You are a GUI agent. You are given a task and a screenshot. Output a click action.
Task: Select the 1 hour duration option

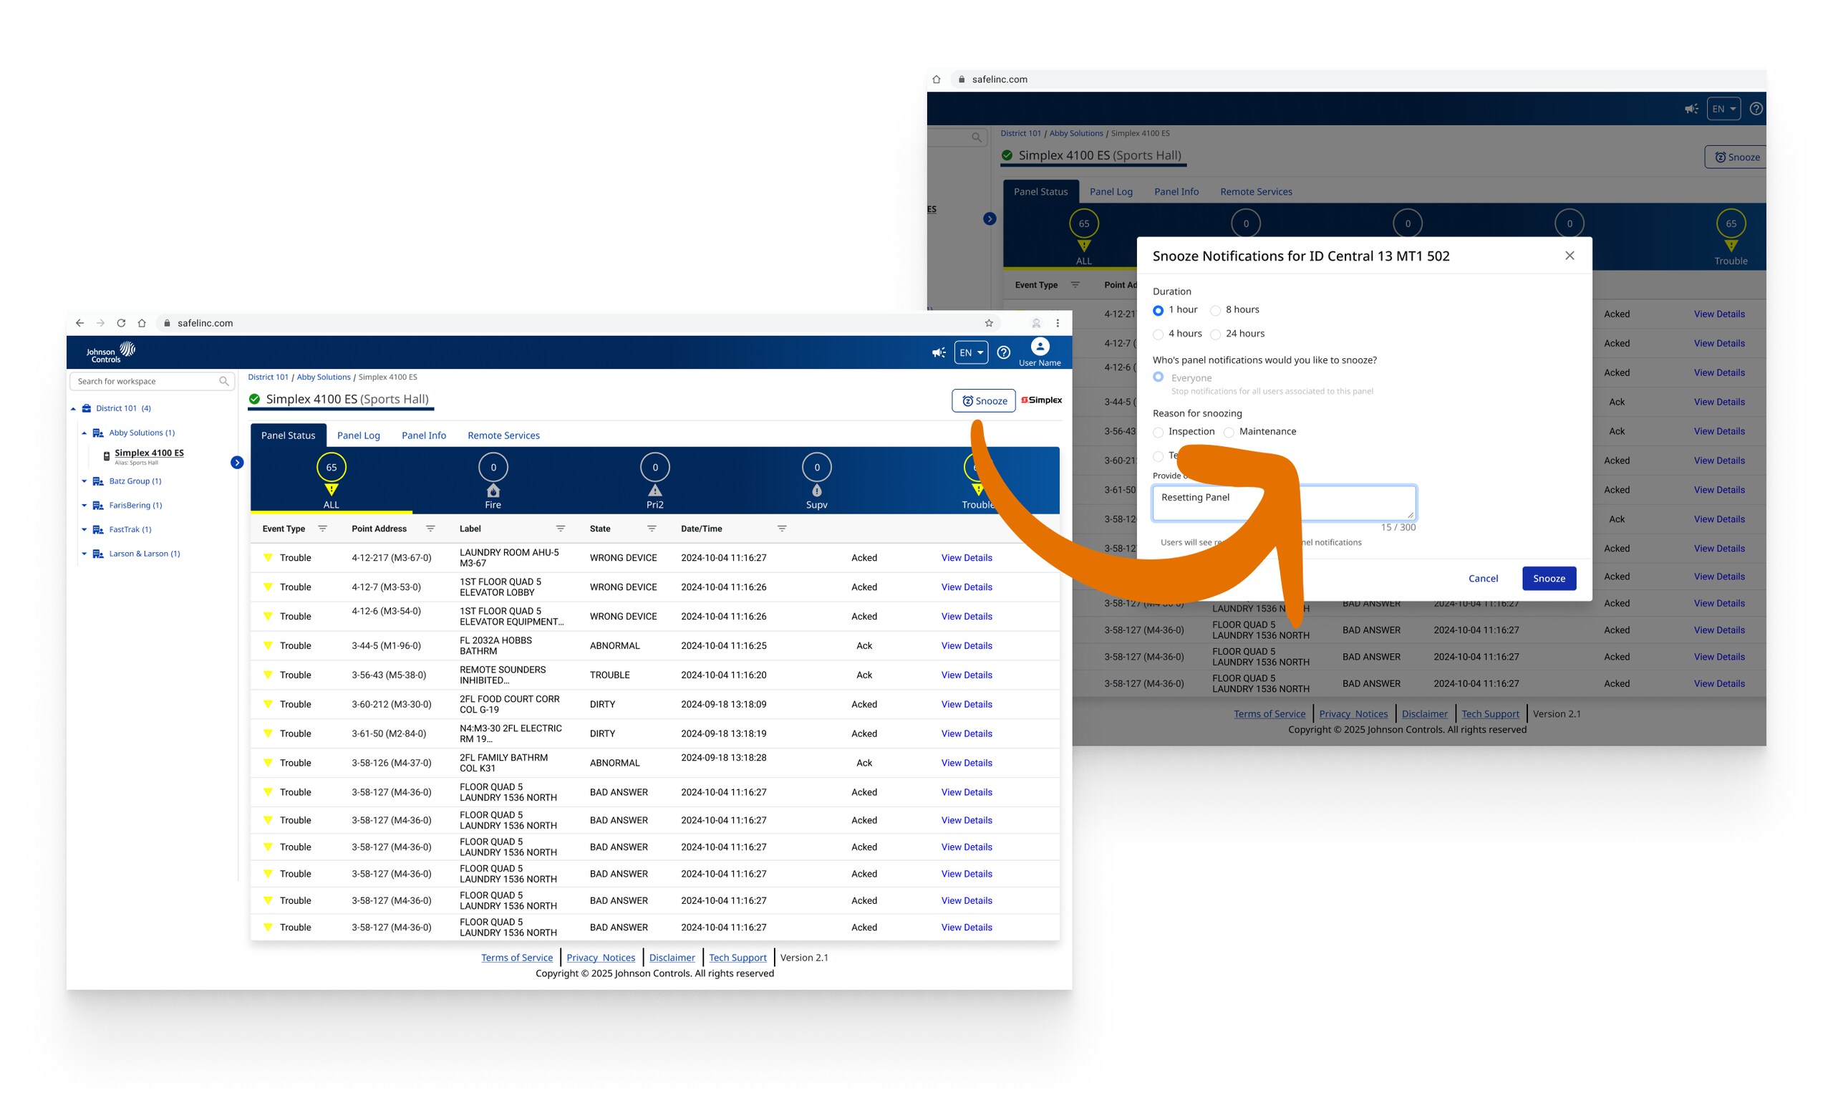[1158, 311]
